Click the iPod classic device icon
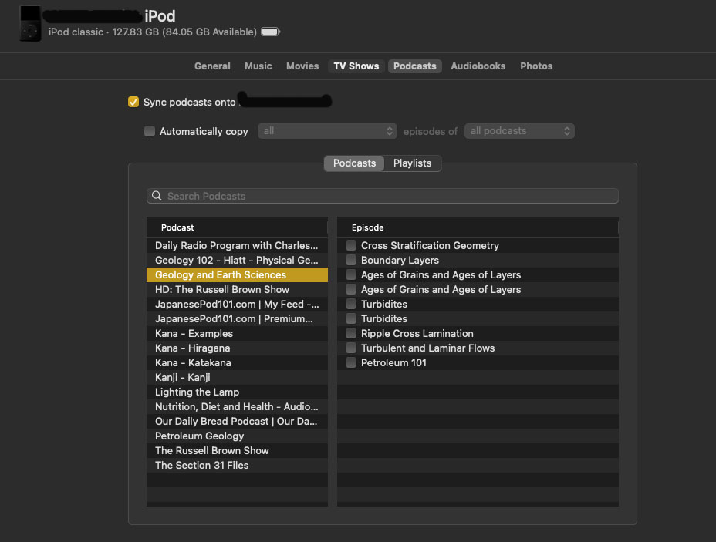This screenshot has width=716, height=542. (x=31, y=23)
